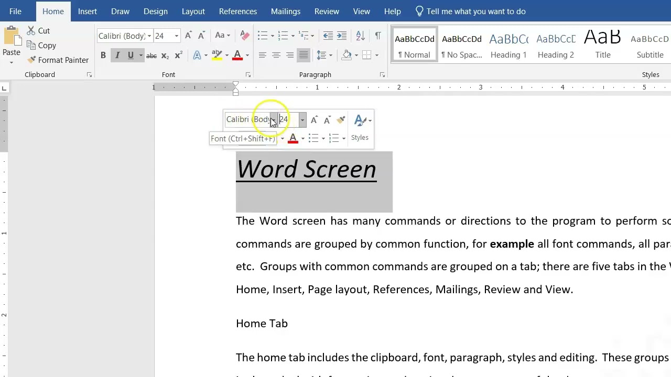
Task: Click Grow Font in mini toolbar
Action: point(314,120)
